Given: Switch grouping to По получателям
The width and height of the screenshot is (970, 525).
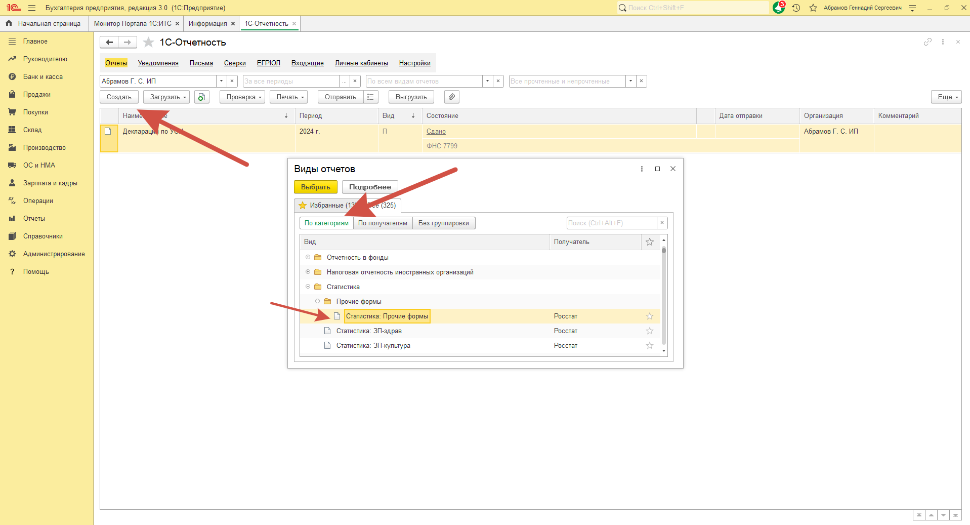Looking at the screenshot, I should (383, 223).
